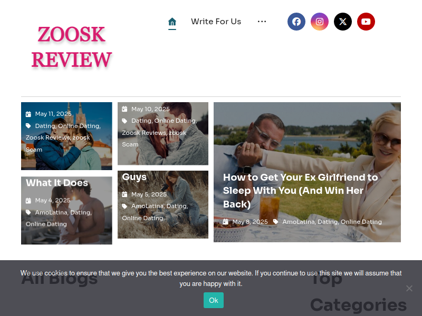422x316 pixels.
Task: Open Write For Us menu item
Action: pyautogui.click(x=216, y=22)
